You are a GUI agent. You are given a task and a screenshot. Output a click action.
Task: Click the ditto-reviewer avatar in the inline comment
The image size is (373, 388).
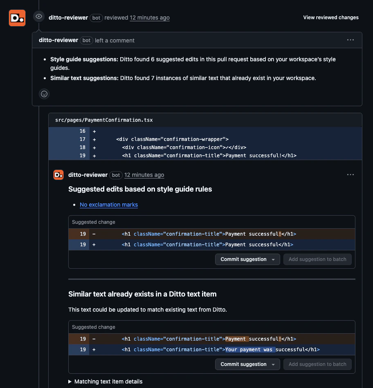[58, 174]
